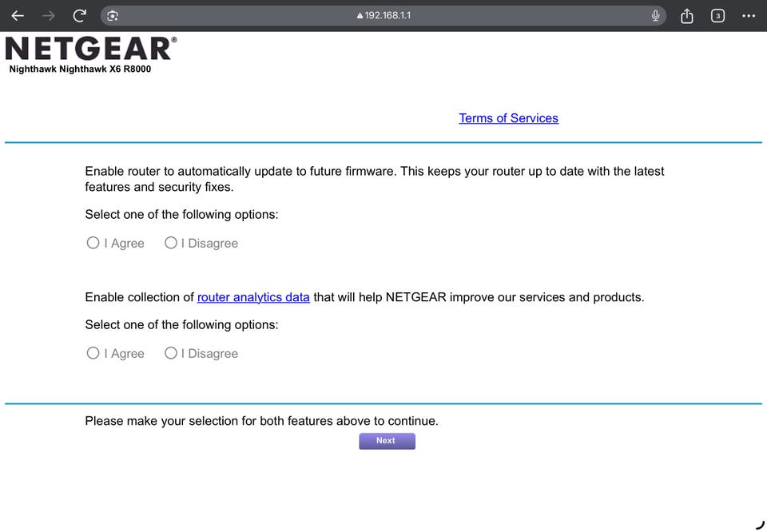The image size is (767, 532).
Task: Click the purple Next button
Action: coord(387,441)
